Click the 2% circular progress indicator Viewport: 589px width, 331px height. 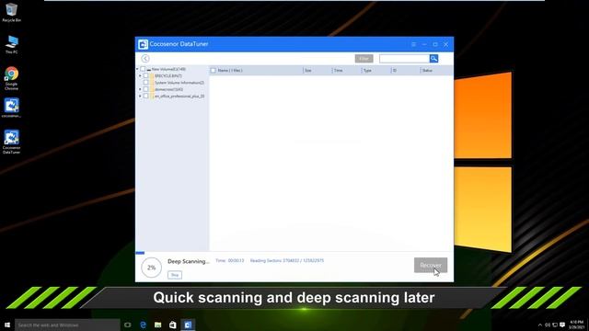coord(151,268)
